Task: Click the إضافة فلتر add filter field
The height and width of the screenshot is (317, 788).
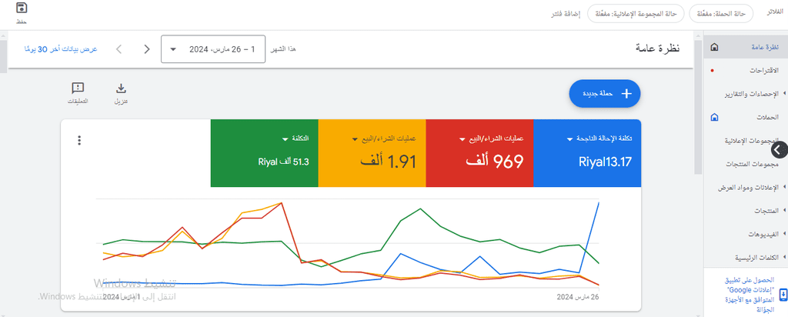Action: click(566, 14)
